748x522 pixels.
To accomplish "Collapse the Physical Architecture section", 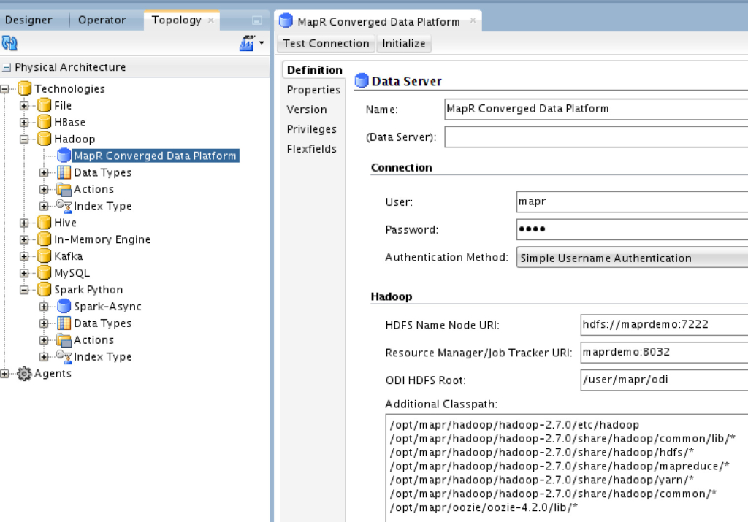I will point(7,68).
